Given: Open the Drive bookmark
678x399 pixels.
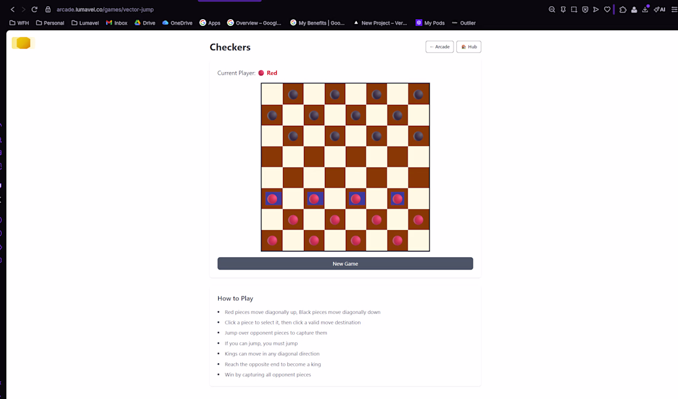Looking at the screenshot, I should 145,23.
